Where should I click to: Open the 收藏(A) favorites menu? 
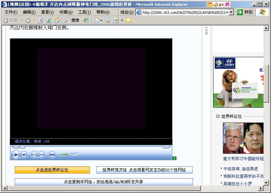[66, 12]
